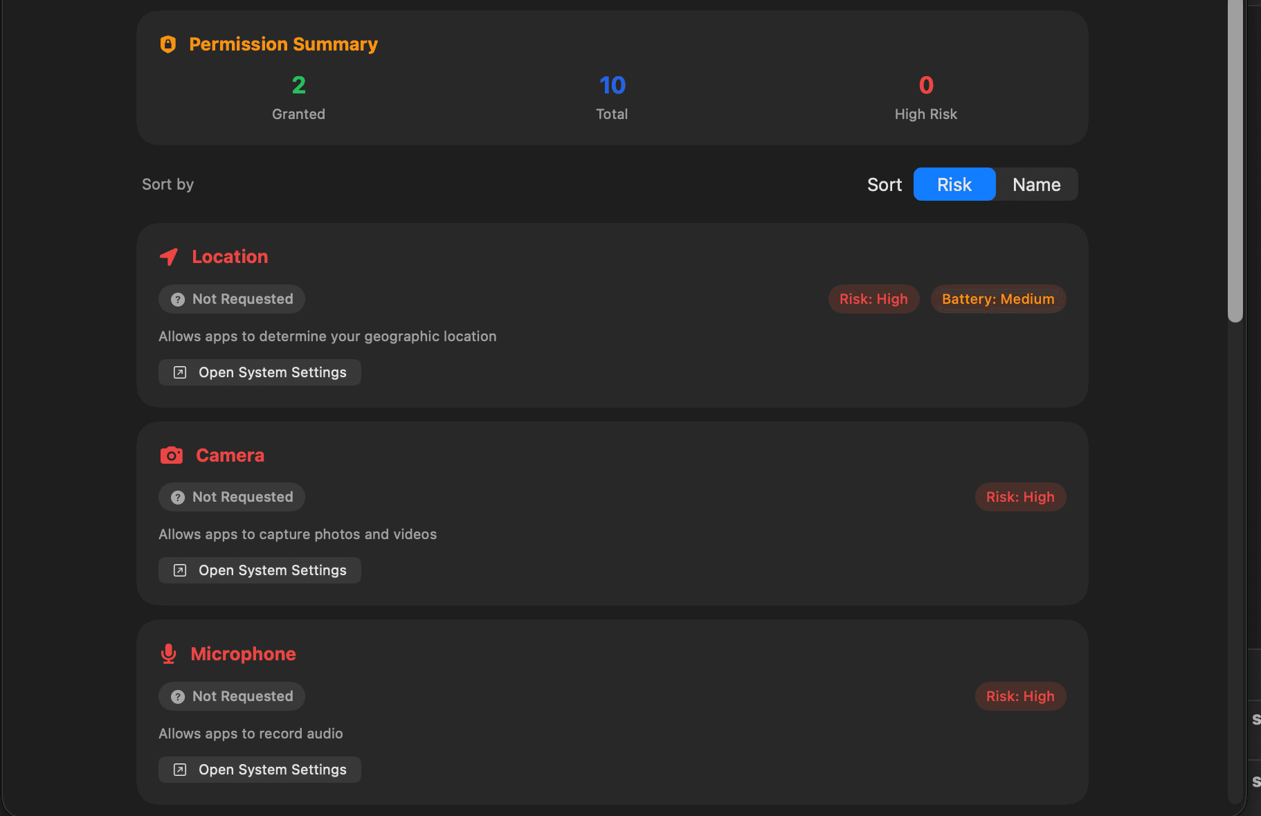
Task: Click the Permission Summary shield icon
Action: [x=168, y=44]
